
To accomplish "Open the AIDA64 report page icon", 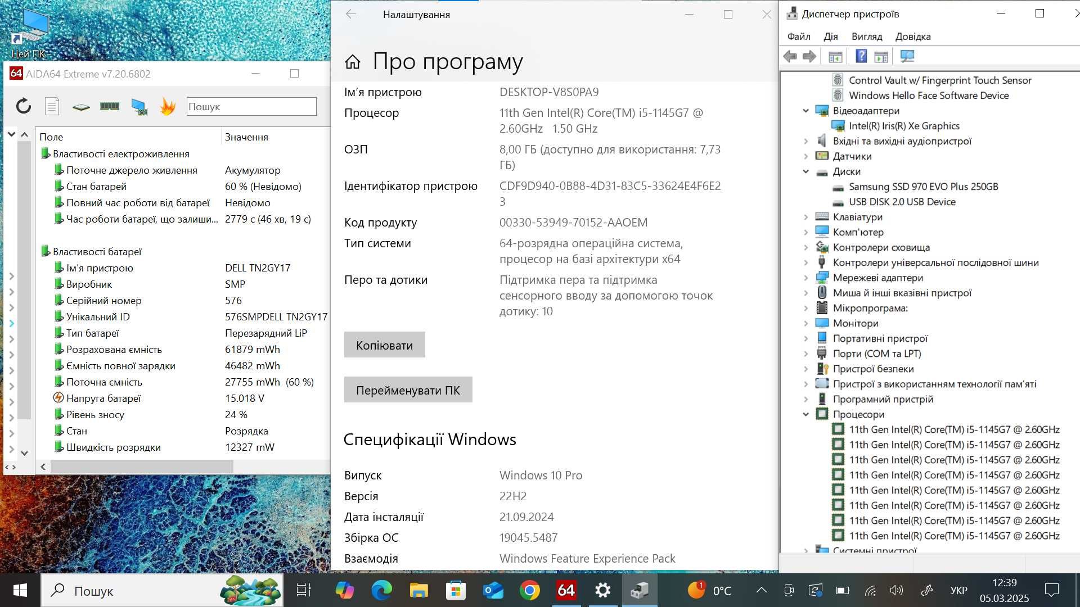I will pyautogui.click(x=52, y=106).
